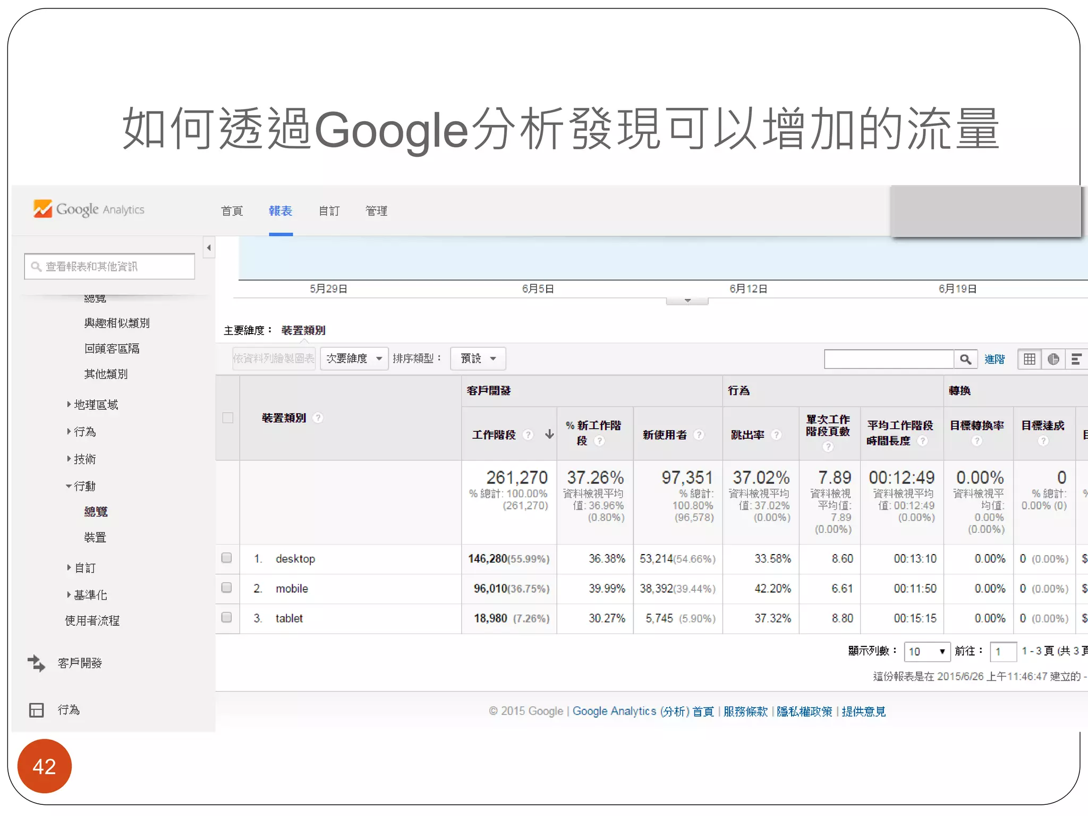Check the desktop row checkbox
1088x816 pixels.
pyautogui.click(x=227, y=558)
